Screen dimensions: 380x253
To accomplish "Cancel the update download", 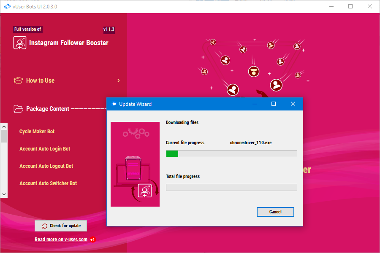I will 275,212.
